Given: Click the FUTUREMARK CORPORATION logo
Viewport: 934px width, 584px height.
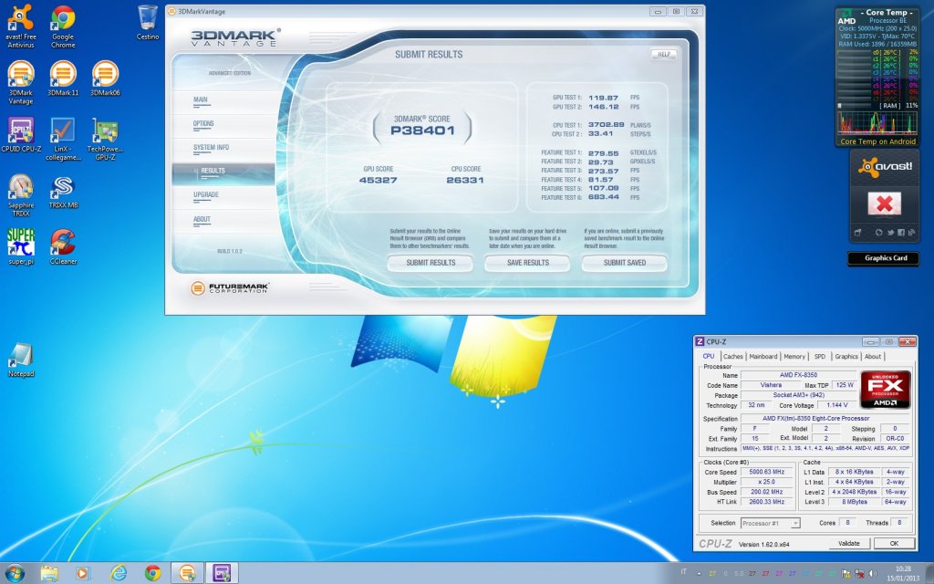Looking at the screenshot, I should click(230, 288).
